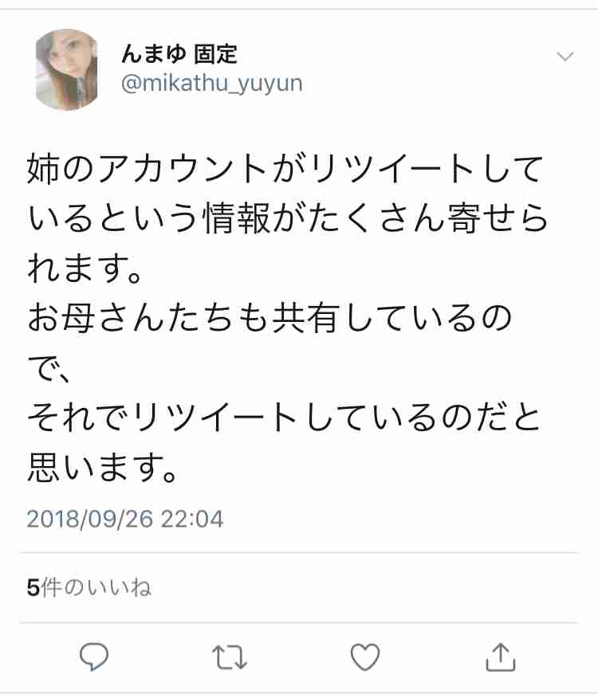Select the line beginning お母さんたちも共有
Screen dimensions: 598x698
point(269,319)
